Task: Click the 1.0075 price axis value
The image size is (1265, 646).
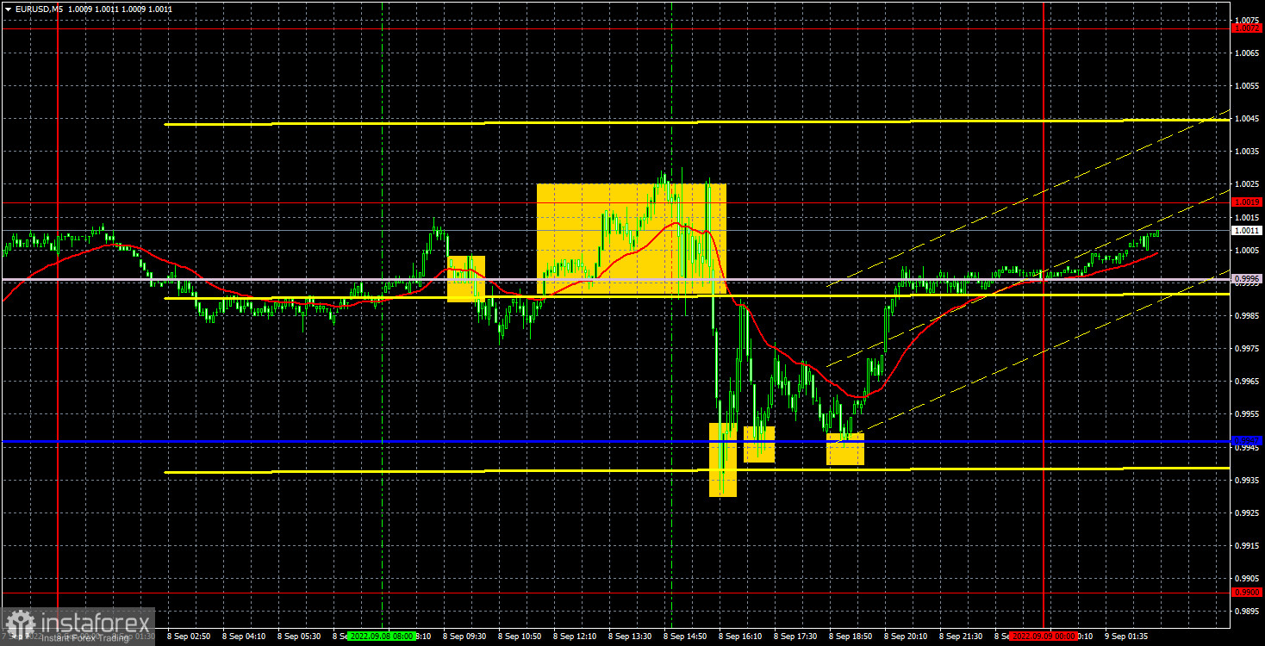Action: 1247,20
